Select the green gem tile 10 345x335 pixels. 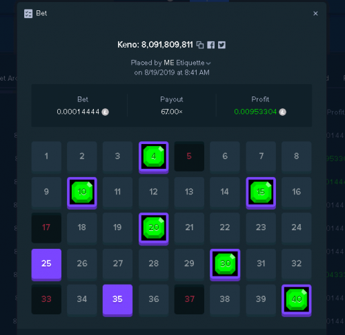pyautogui.click(x=82, y=192)
